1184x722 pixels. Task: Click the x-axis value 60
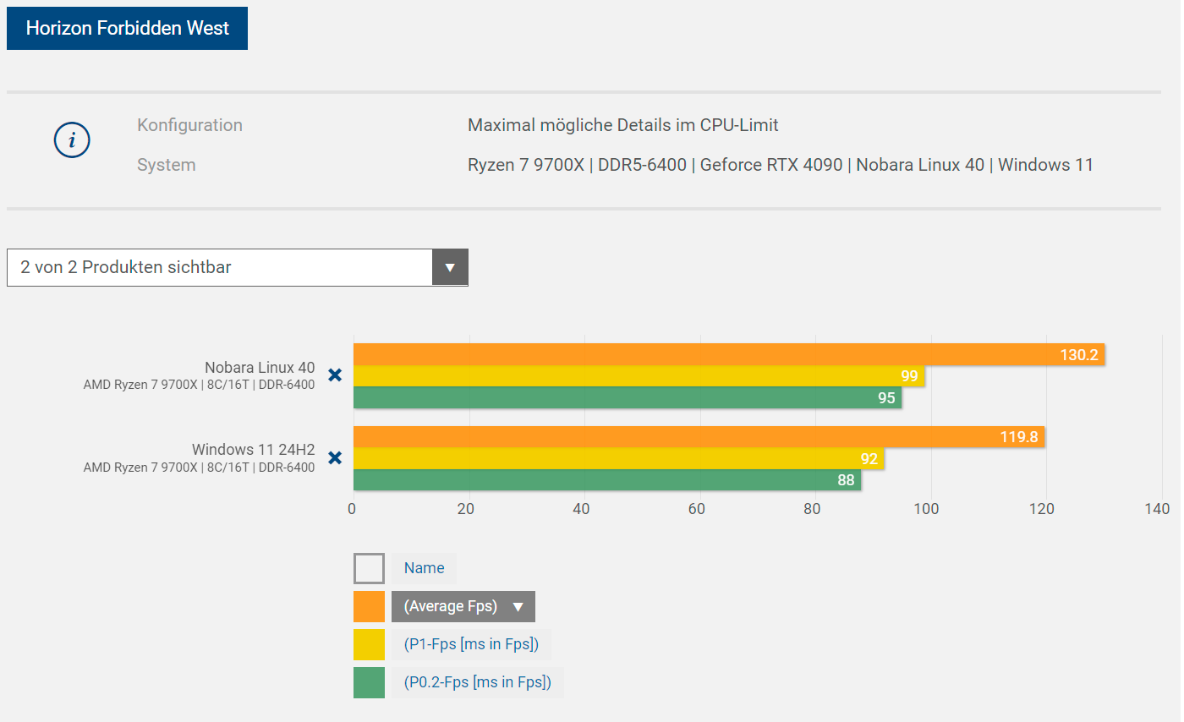pos(696,509)
